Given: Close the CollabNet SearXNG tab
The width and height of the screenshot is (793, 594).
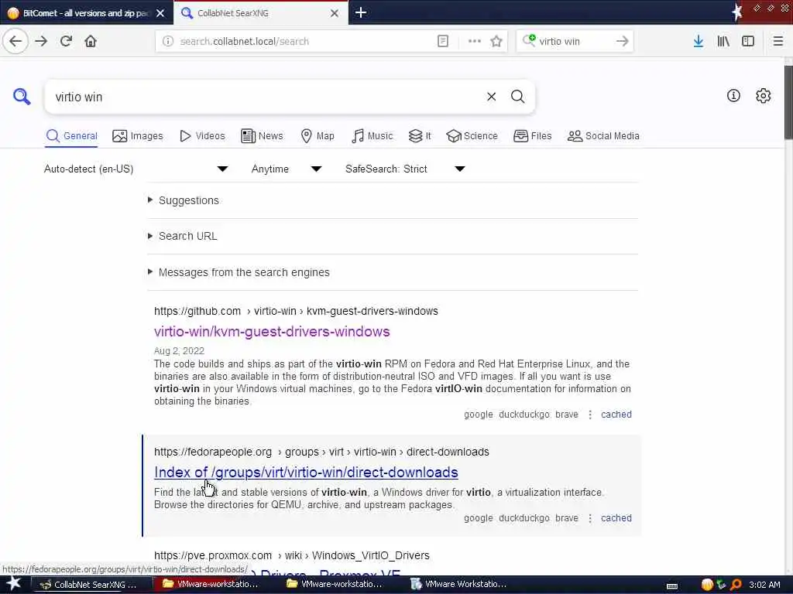Looking at the screenshot, I should tap(335, 13).
